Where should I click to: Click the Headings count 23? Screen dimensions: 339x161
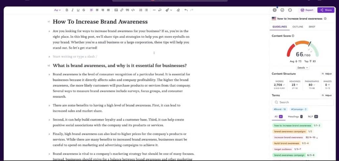coord(295,85)
